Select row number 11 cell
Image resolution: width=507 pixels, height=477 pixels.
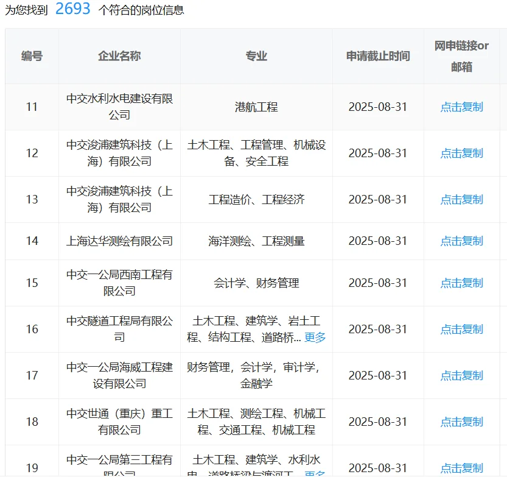click(x=32, y=107)
